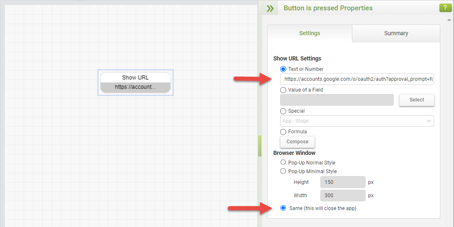Click the Show URL Settings heading
Screen dimensions: 454x227
(297, 58)
